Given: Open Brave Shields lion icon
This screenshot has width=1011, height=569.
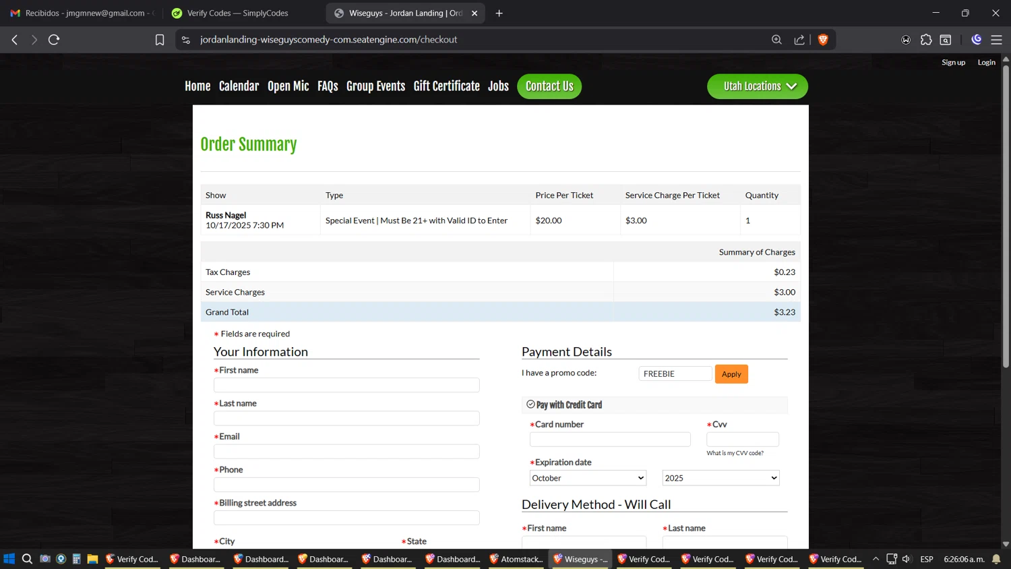Looking at the screenshot, I should (x=823, y=40).
